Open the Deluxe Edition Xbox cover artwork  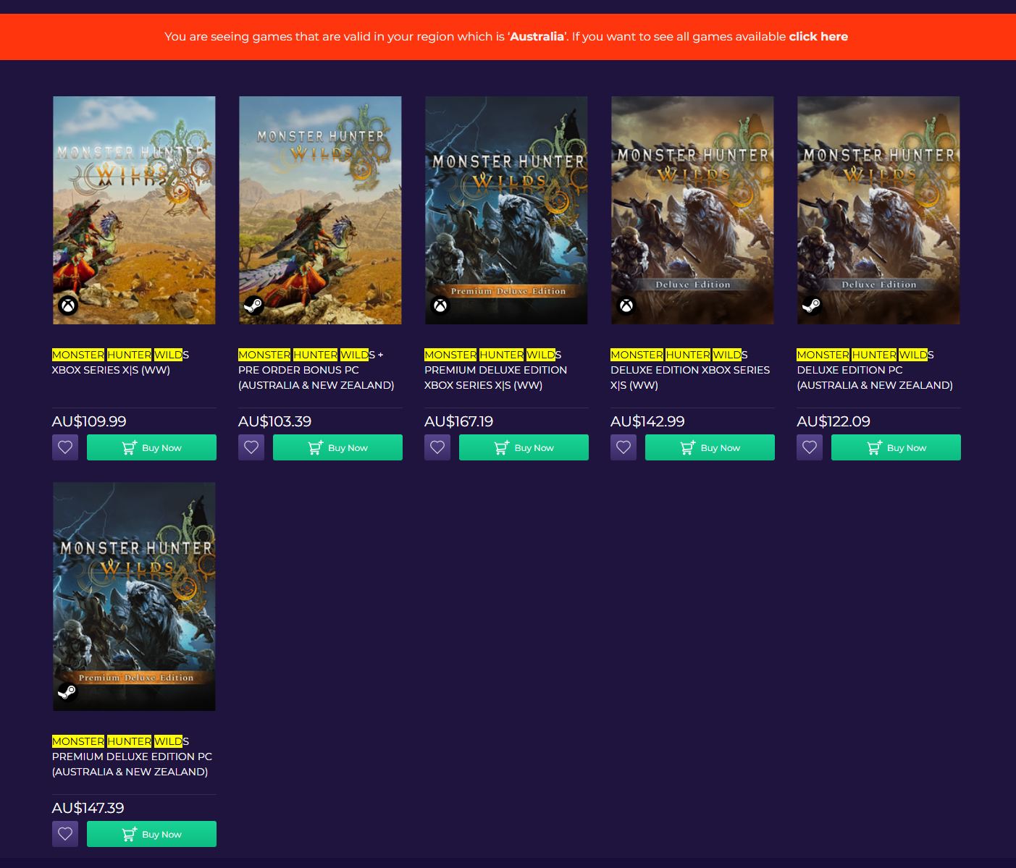pyautogui.click(x=692, y=210)
